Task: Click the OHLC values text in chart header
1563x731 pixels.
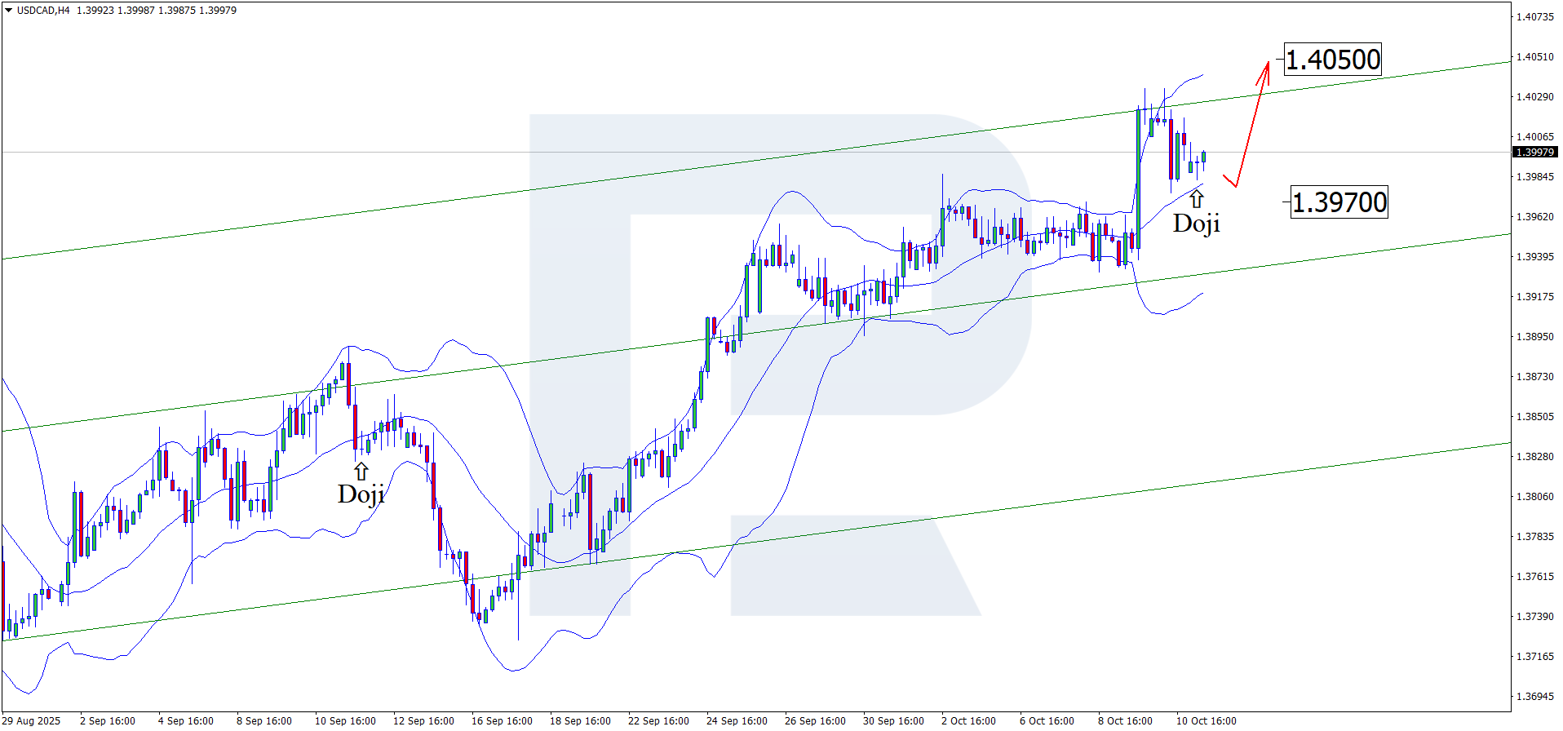Action: tap(157, 11)
